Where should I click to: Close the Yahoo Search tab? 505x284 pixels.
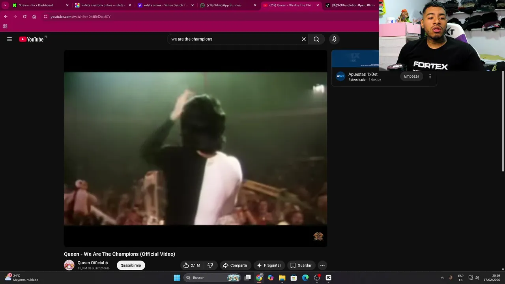(x=193, y=5)
